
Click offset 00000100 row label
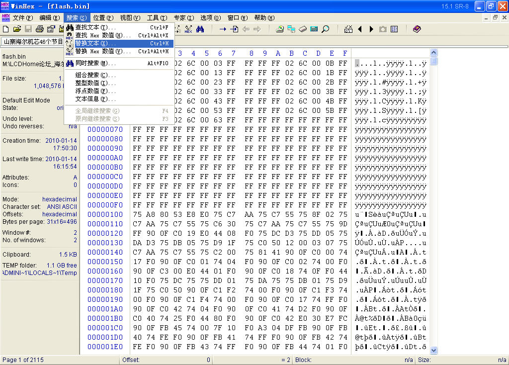(105, 215)
